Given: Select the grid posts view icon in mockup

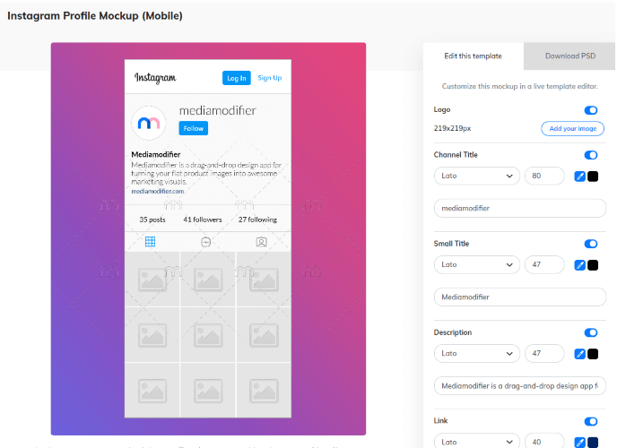Looking at the screenshot, I should [x=151, y=242].
